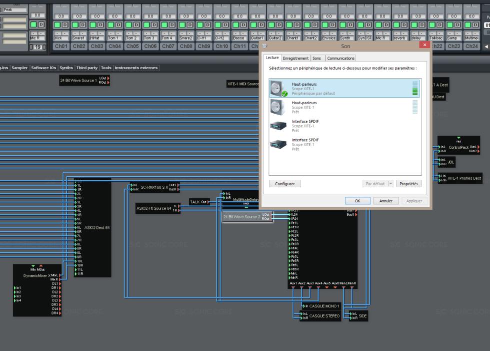
Task: Click the 1L output port of ASIO2-Flt Source 64
Action: click(x=179, y=206)
